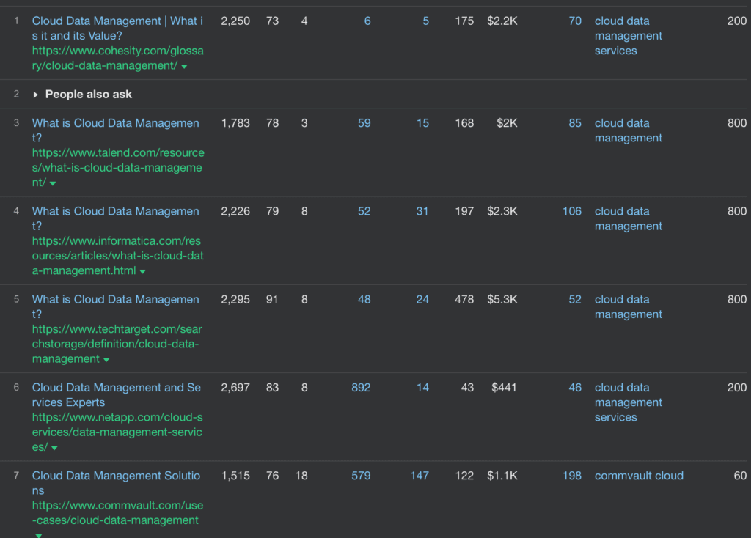Expand dropdown arrow after netapp URL
The height and width of the screenshot is (538, 751).
pos(54,448)
